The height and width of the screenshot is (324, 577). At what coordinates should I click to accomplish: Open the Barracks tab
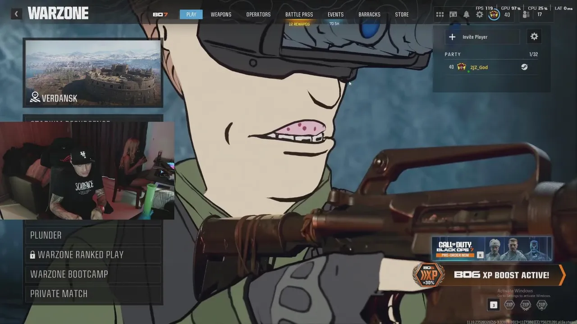(369, 14)
